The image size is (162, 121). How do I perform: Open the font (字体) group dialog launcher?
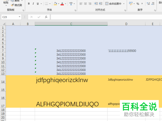(75, 10)
